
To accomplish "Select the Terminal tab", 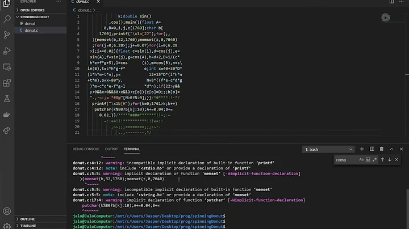I will point(132,149).
